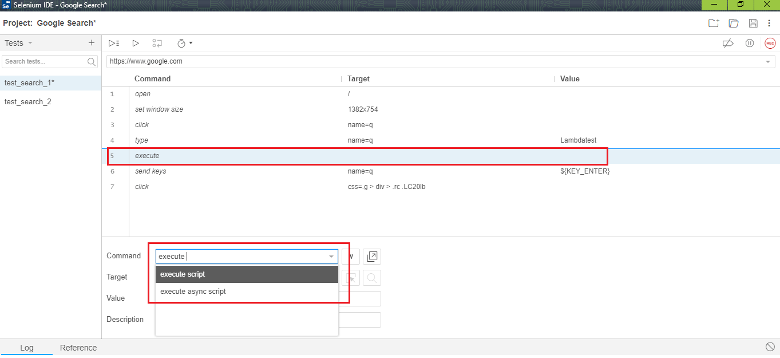
Task: Select execute async script from suggestions
Action: [193, 291]
